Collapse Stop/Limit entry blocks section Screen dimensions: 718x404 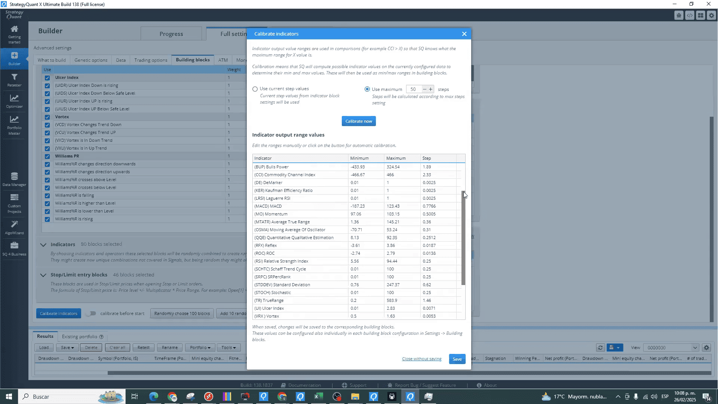tap(43, 275)
